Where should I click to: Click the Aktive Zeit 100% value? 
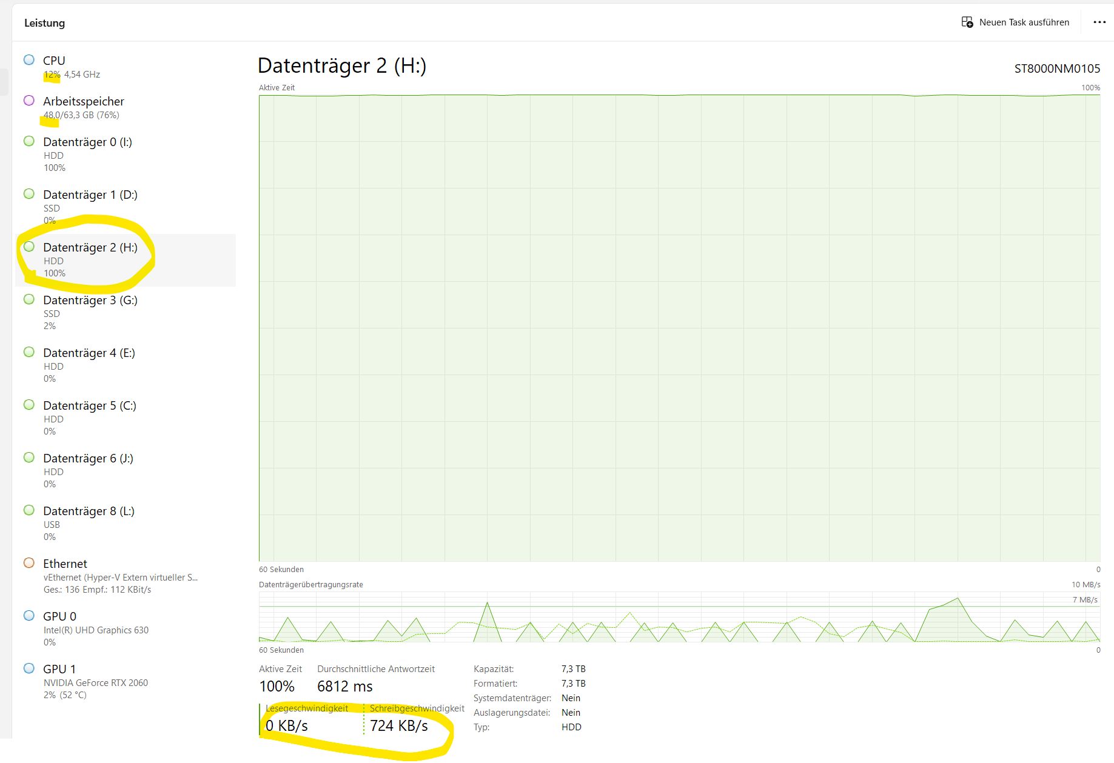277,686
